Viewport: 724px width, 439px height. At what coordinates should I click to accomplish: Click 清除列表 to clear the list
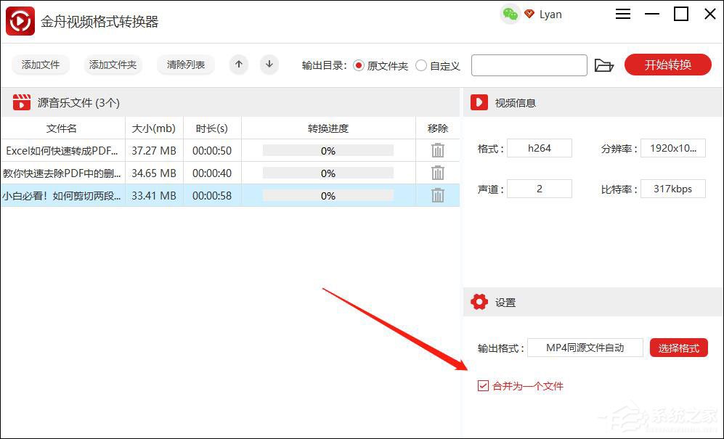coord(185,65)
